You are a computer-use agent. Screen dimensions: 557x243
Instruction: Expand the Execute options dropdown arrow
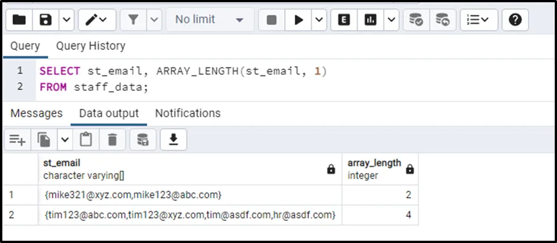319,20
